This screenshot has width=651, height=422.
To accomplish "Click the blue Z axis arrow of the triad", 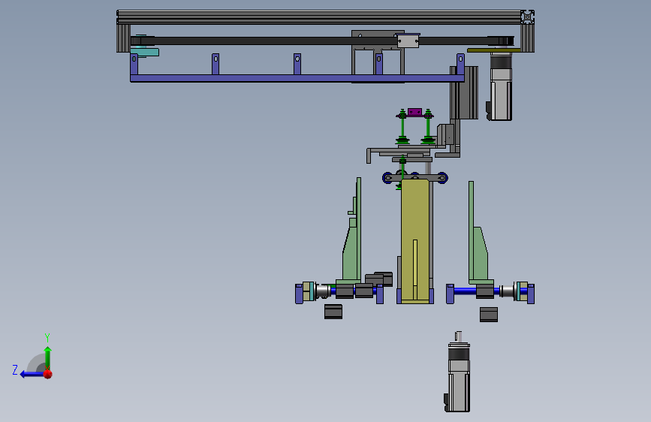I will 32,374.
